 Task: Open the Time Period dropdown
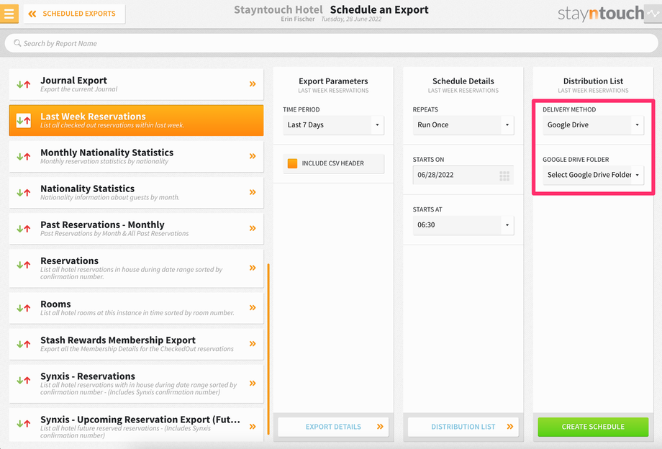(333, 125)
